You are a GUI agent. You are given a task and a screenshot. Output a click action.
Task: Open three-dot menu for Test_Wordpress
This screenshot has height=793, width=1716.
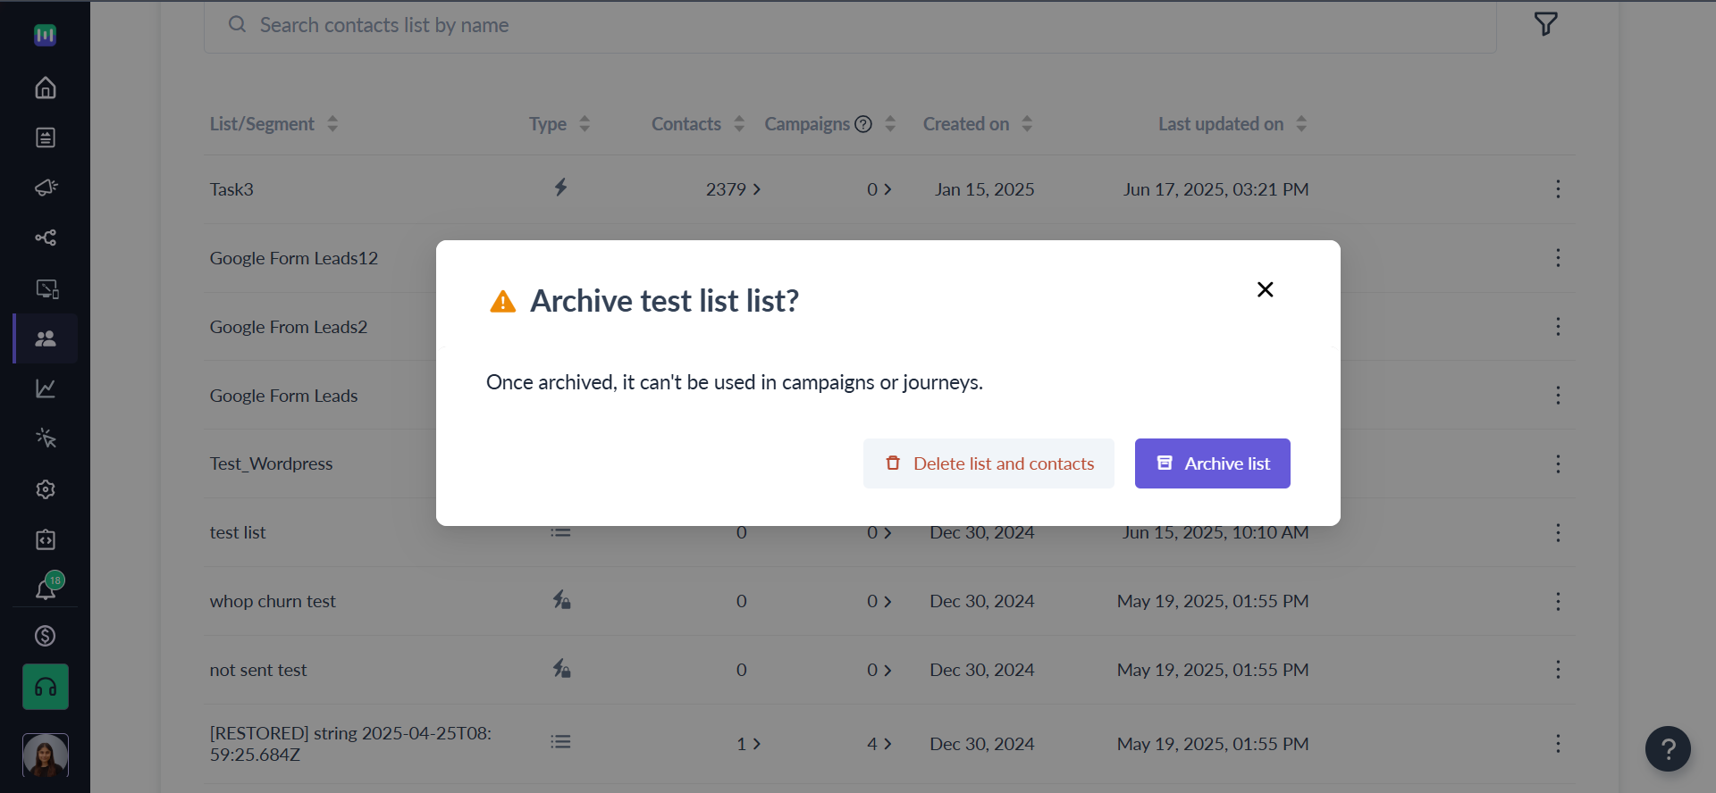click(x=1558, y=464)
